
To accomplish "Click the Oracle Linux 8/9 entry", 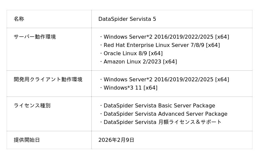I will (x=133, y=54).
